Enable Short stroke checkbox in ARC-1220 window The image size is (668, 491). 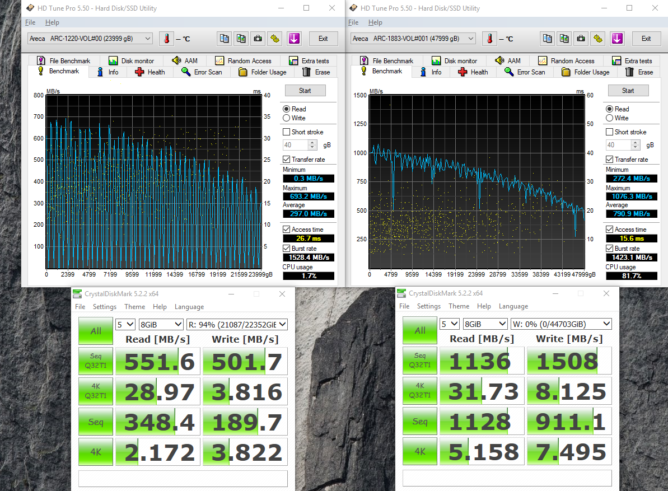click(x=287, y=132)
